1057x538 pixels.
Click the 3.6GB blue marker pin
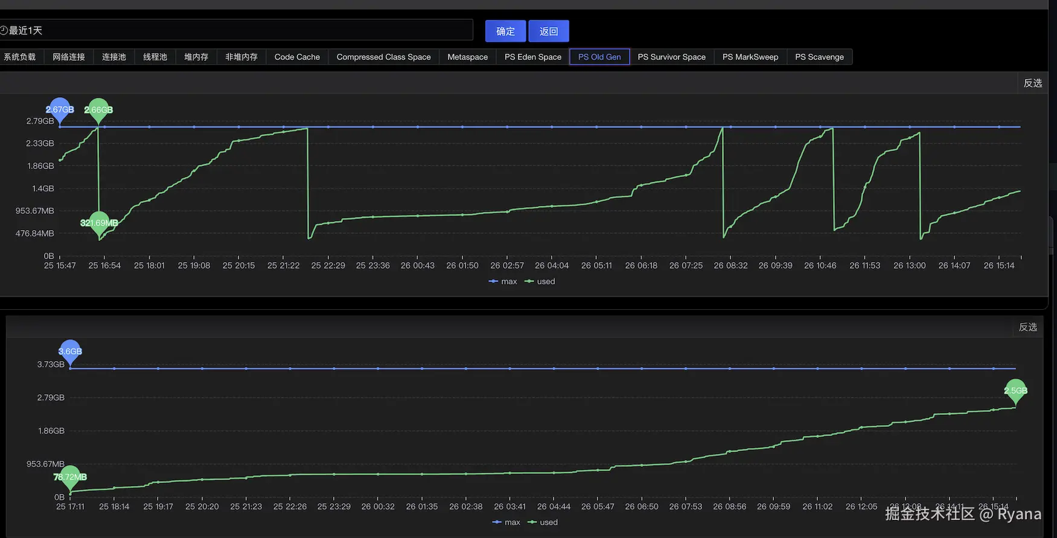tap(70, 351)
